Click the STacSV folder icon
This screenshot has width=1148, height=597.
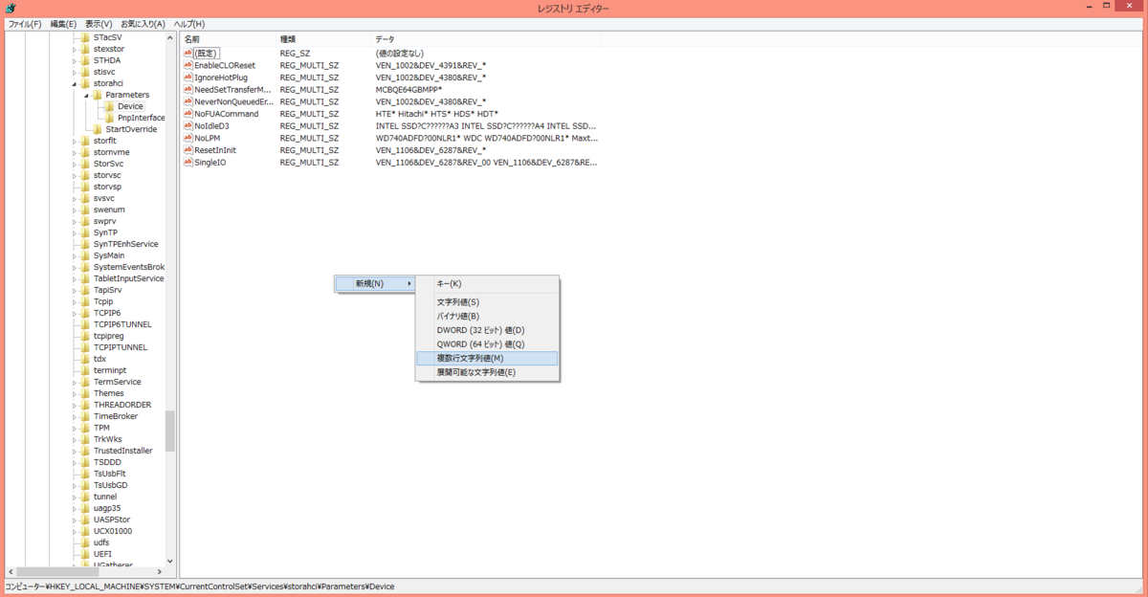point(85,37)
